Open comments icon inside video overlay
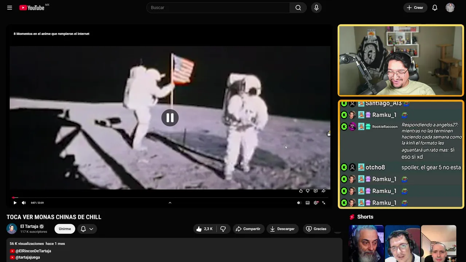Image resolution: width=466 pixels, height=262 pixels. pos(316,191)
